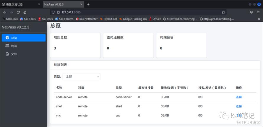Viewport: 263px width, 127px height.
Task: Expand the 类型 filter dropdown
Action: click(81, 77)
